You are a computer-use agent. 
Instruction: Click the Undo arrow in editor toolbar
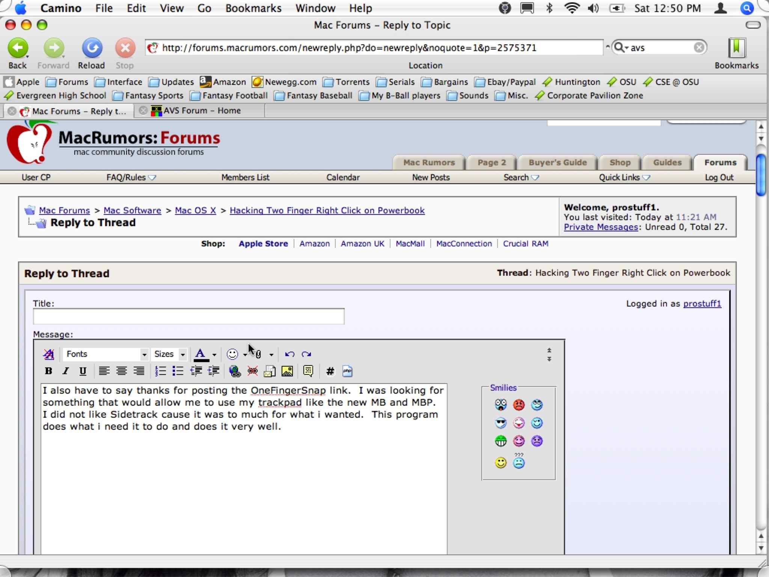click(289, 354)
